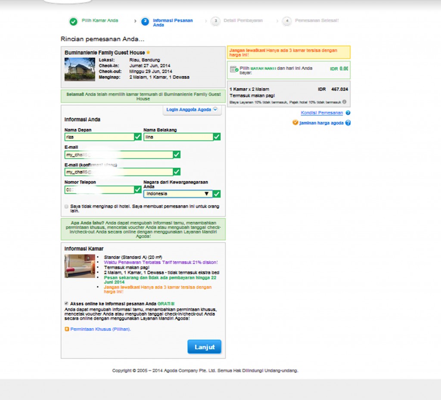Click the calendar icon beside Pilih Bayar Nanti
The image size is (441, 400).
coord(234,69)
